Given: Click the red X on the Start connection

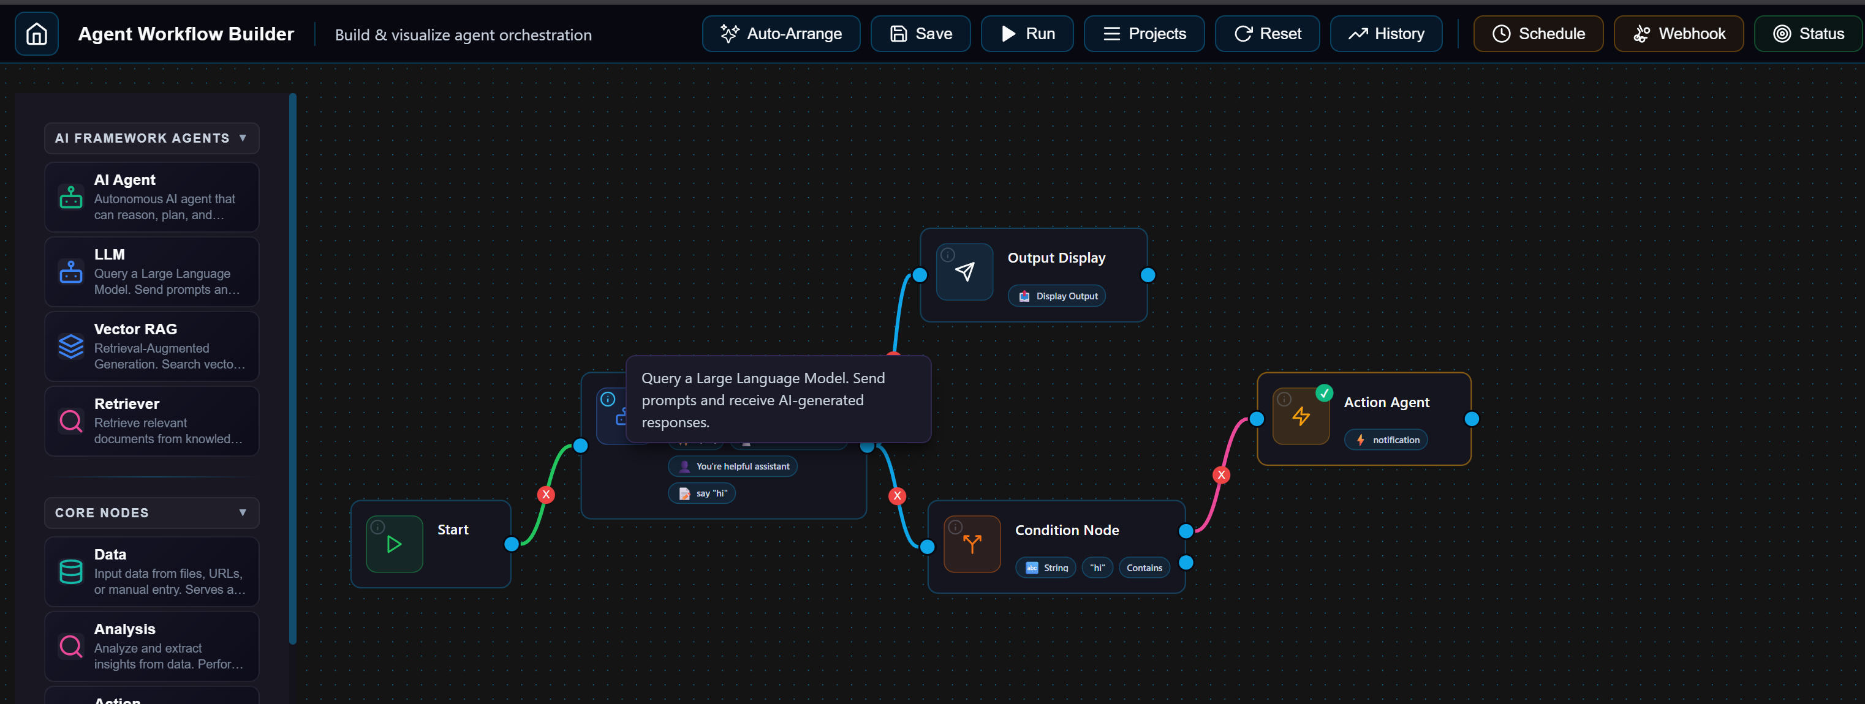Looking at the screenshot, I should [x=547, y=494].
